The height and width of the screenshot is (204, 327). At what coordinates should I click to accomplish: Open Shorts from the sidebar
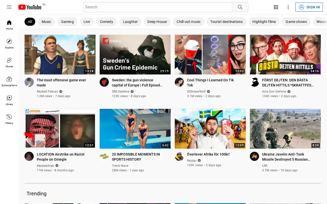(x=9, y=63)
